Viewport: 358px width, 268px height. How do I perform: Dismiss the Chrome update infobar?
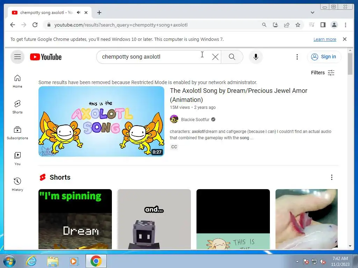point(344,39)
